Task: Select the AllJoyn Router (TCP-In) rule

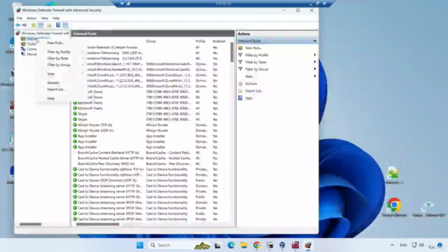Action: 94,125
